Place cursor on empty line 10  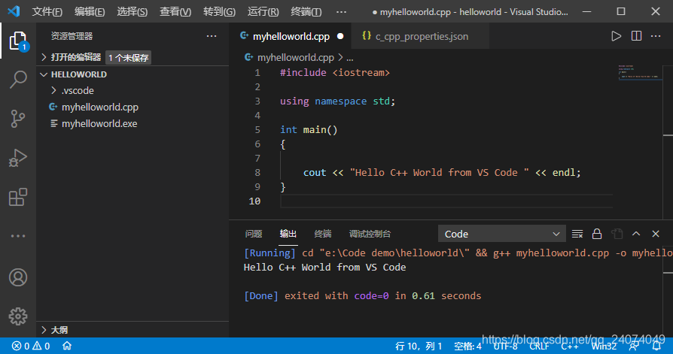(x=446, y=201)
